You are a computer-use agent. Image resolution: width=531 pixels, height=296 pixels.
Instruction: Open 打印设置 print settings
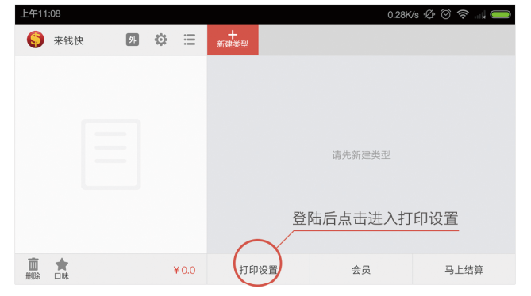(x=259, y=269)
